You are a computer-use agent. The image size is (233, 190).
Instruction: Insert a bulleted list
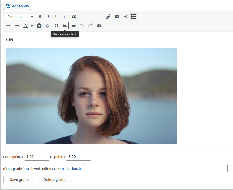point(57,17)
